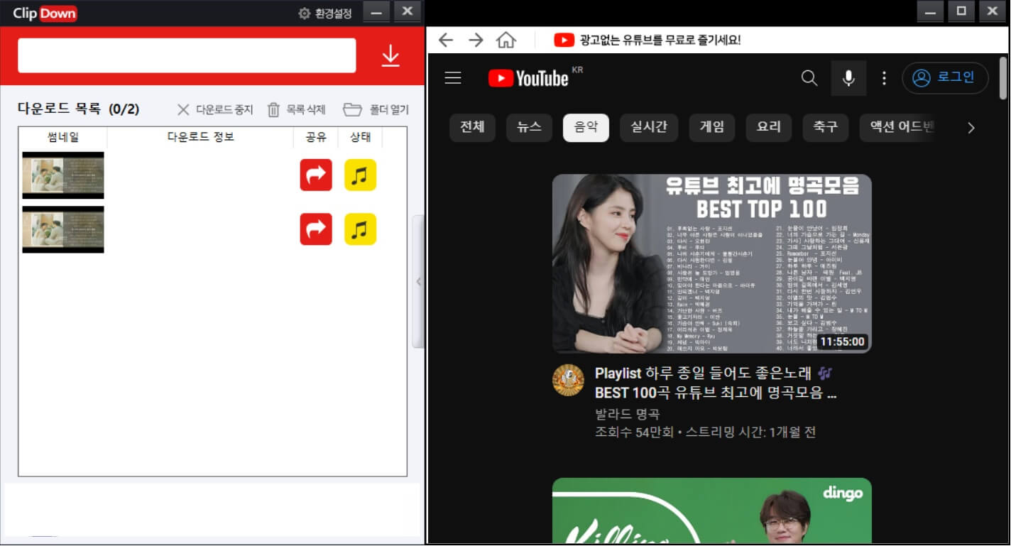Open the dingo video thumbnail
Screen dimensions: 1011x546
712,510
